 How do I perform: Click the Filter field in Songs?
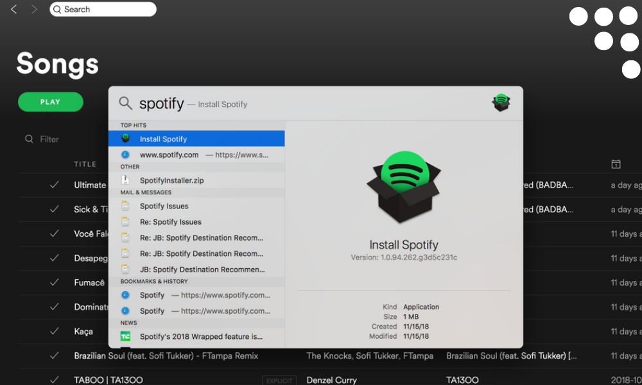point(49,139)
